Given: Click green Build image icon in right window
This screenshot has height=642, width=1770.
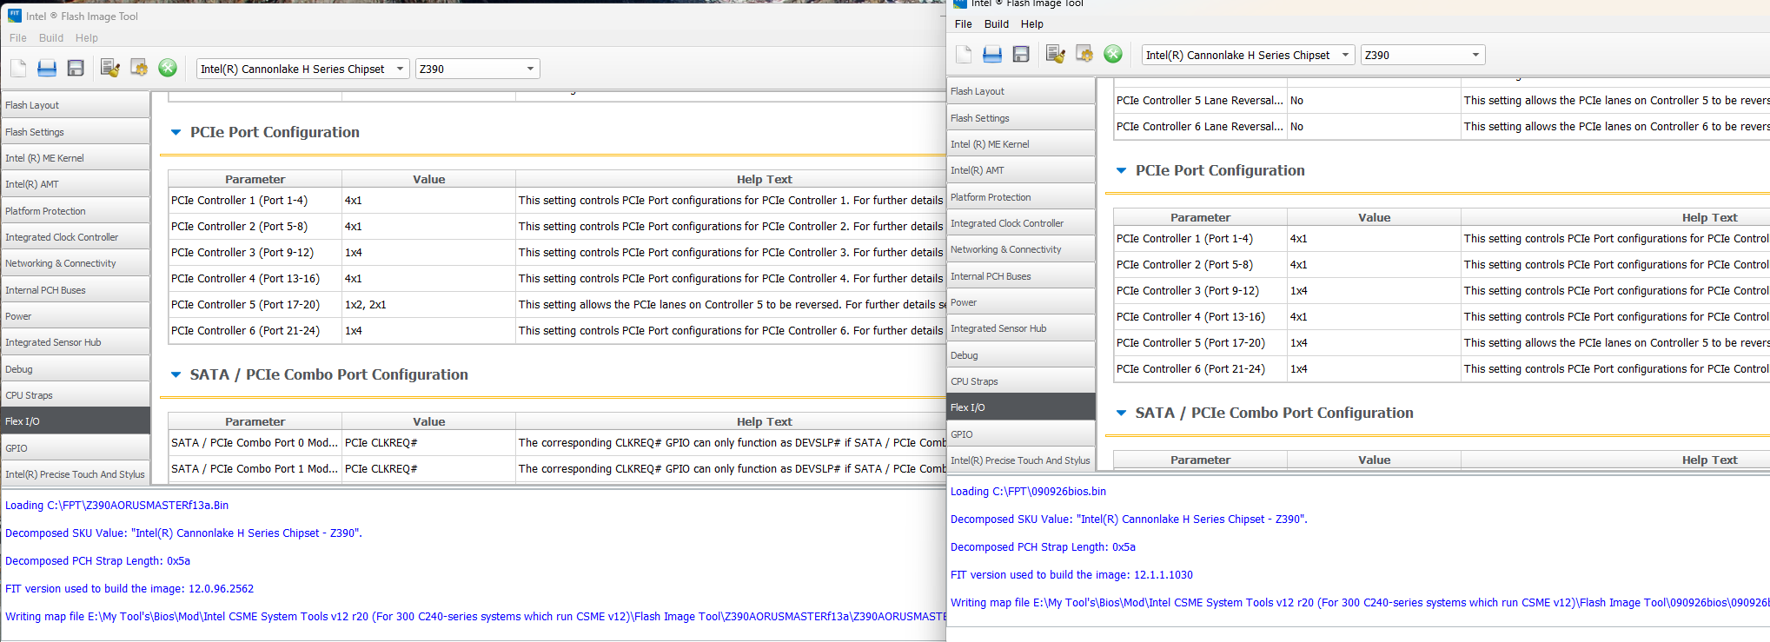Looking at the screenshot, I should [x=1113, y=55].
